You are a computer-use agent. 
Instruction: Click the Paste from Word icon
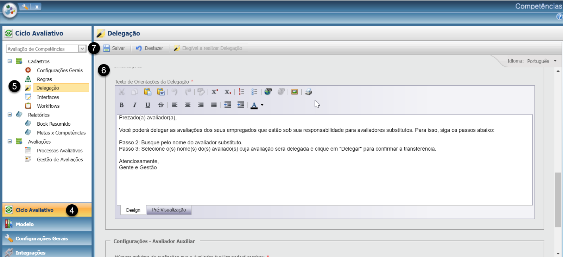[161, 92]
